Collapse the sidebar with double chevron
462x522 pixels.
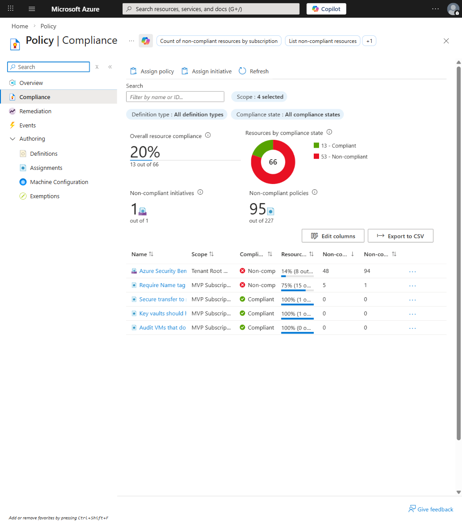pyautogui.click(x=110, y=67)
